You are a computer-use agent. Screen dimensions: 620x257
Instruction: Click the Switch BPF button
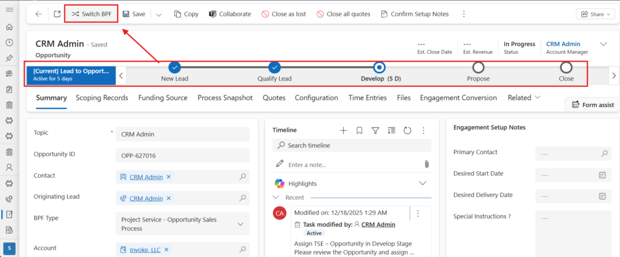click(91, 14)
